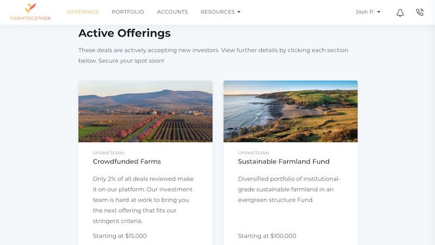Navigate to Accounts

tap(172, 12)
